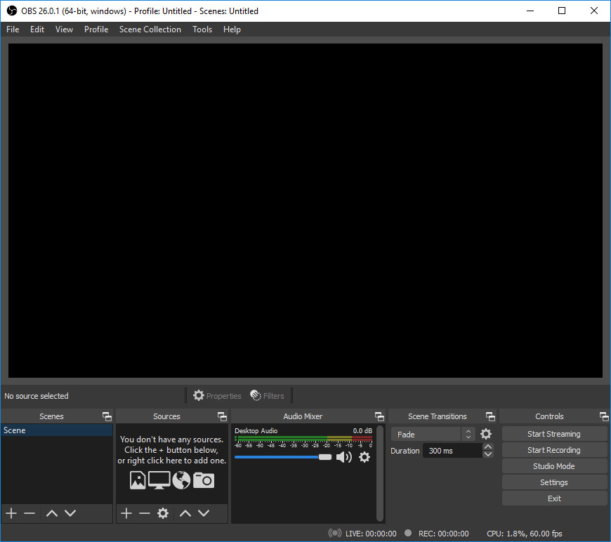Add a new source with plus icon
Screen dimensions: 611x542
(126, 513)
